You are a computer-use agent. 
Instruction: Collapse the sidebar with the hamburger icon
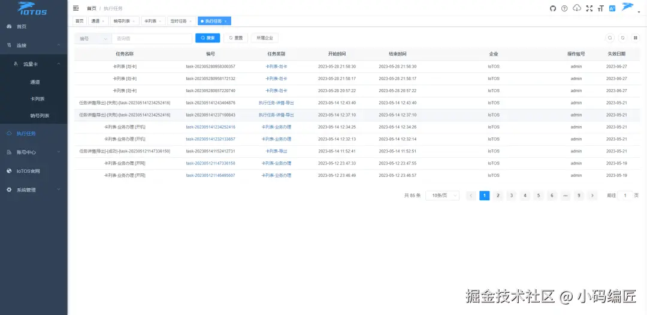76,8
